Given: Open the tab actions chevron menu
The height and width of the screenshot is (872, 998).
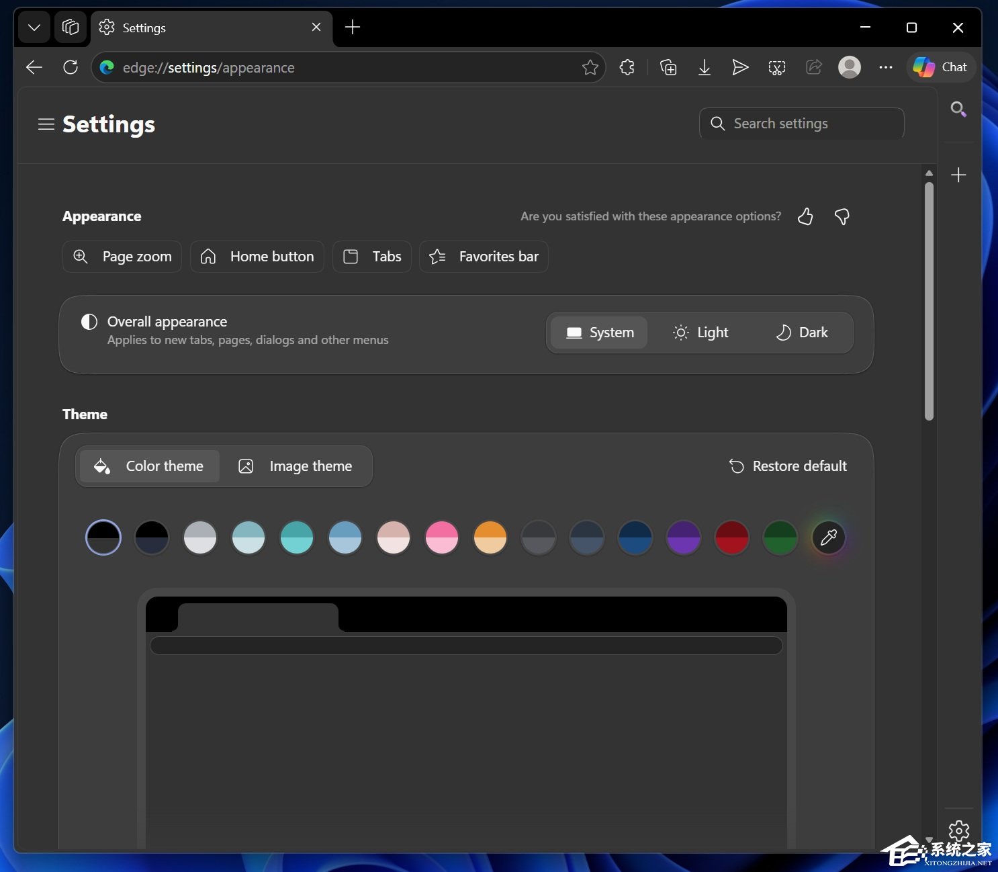Looking at the screenshot, I should click(x=34, y=28).
